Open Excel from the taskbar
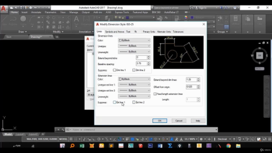Screen dimensions: 272x153 (82, 146)
